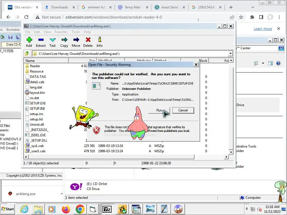Close the Security Warning dialog with X
The width and height of the screenshot is (287, 215).
coord(196,65)
